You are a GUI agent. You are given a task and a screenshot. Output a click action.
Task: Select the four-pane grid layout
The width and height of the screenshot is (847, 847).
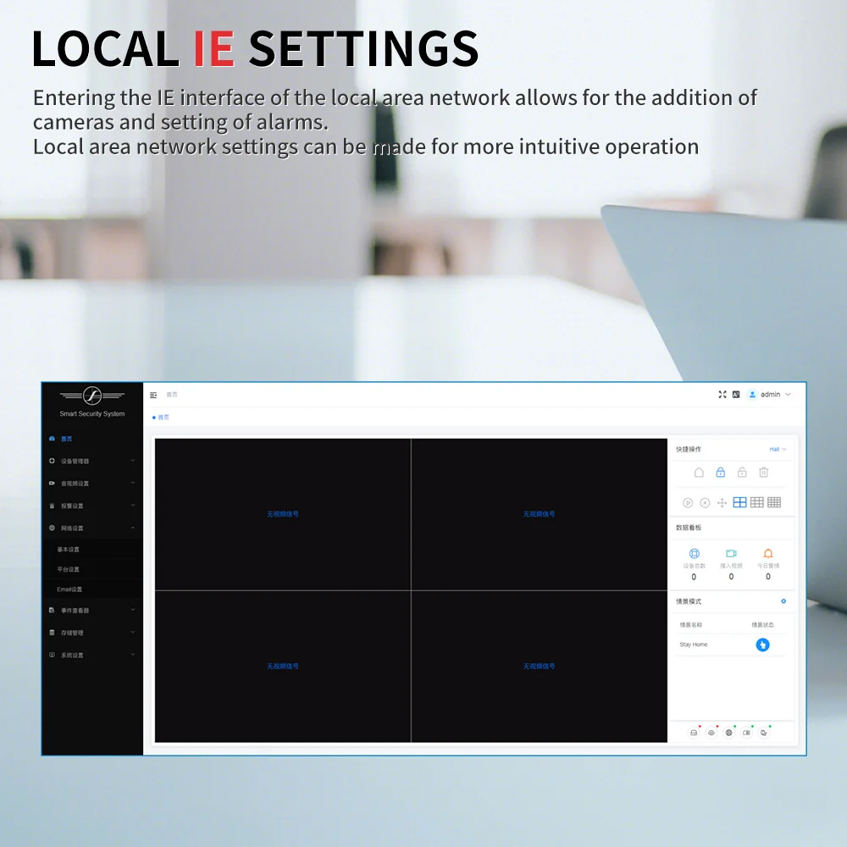click(x=739, y=503)
